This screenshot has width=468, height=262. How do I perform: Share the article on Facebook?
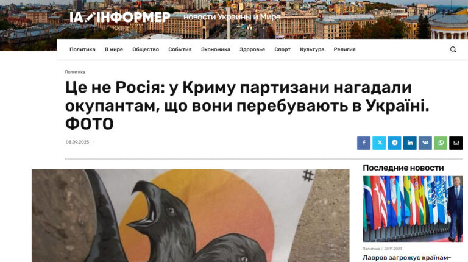tap(364, 143)
